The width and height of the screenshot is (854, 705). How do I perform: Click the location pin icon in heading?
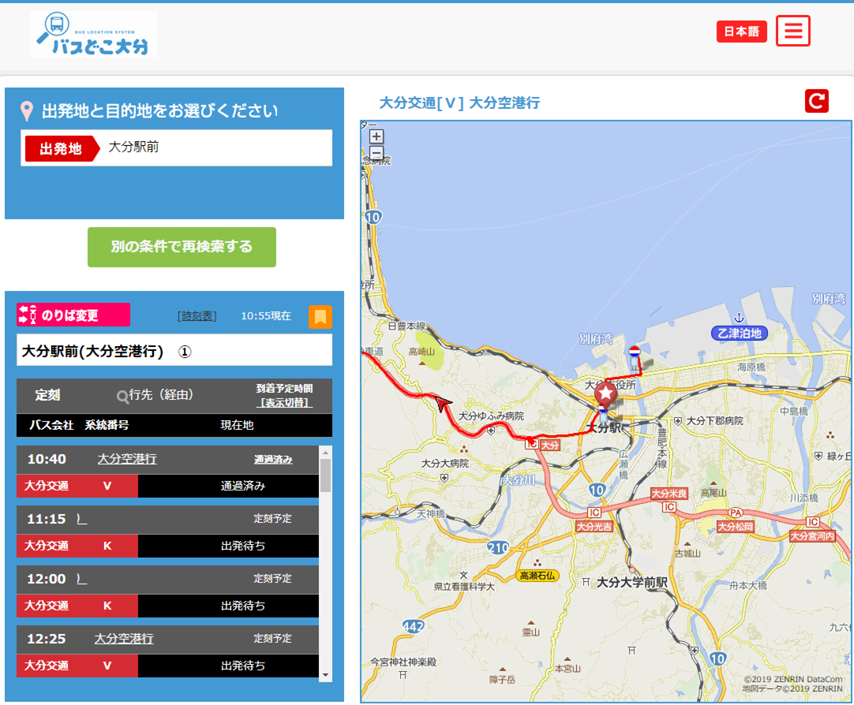(x=27, y=111)
